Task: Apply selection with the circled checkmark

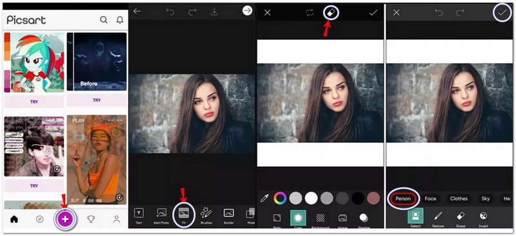Action: pyautogui.click(x=502, y=12)
